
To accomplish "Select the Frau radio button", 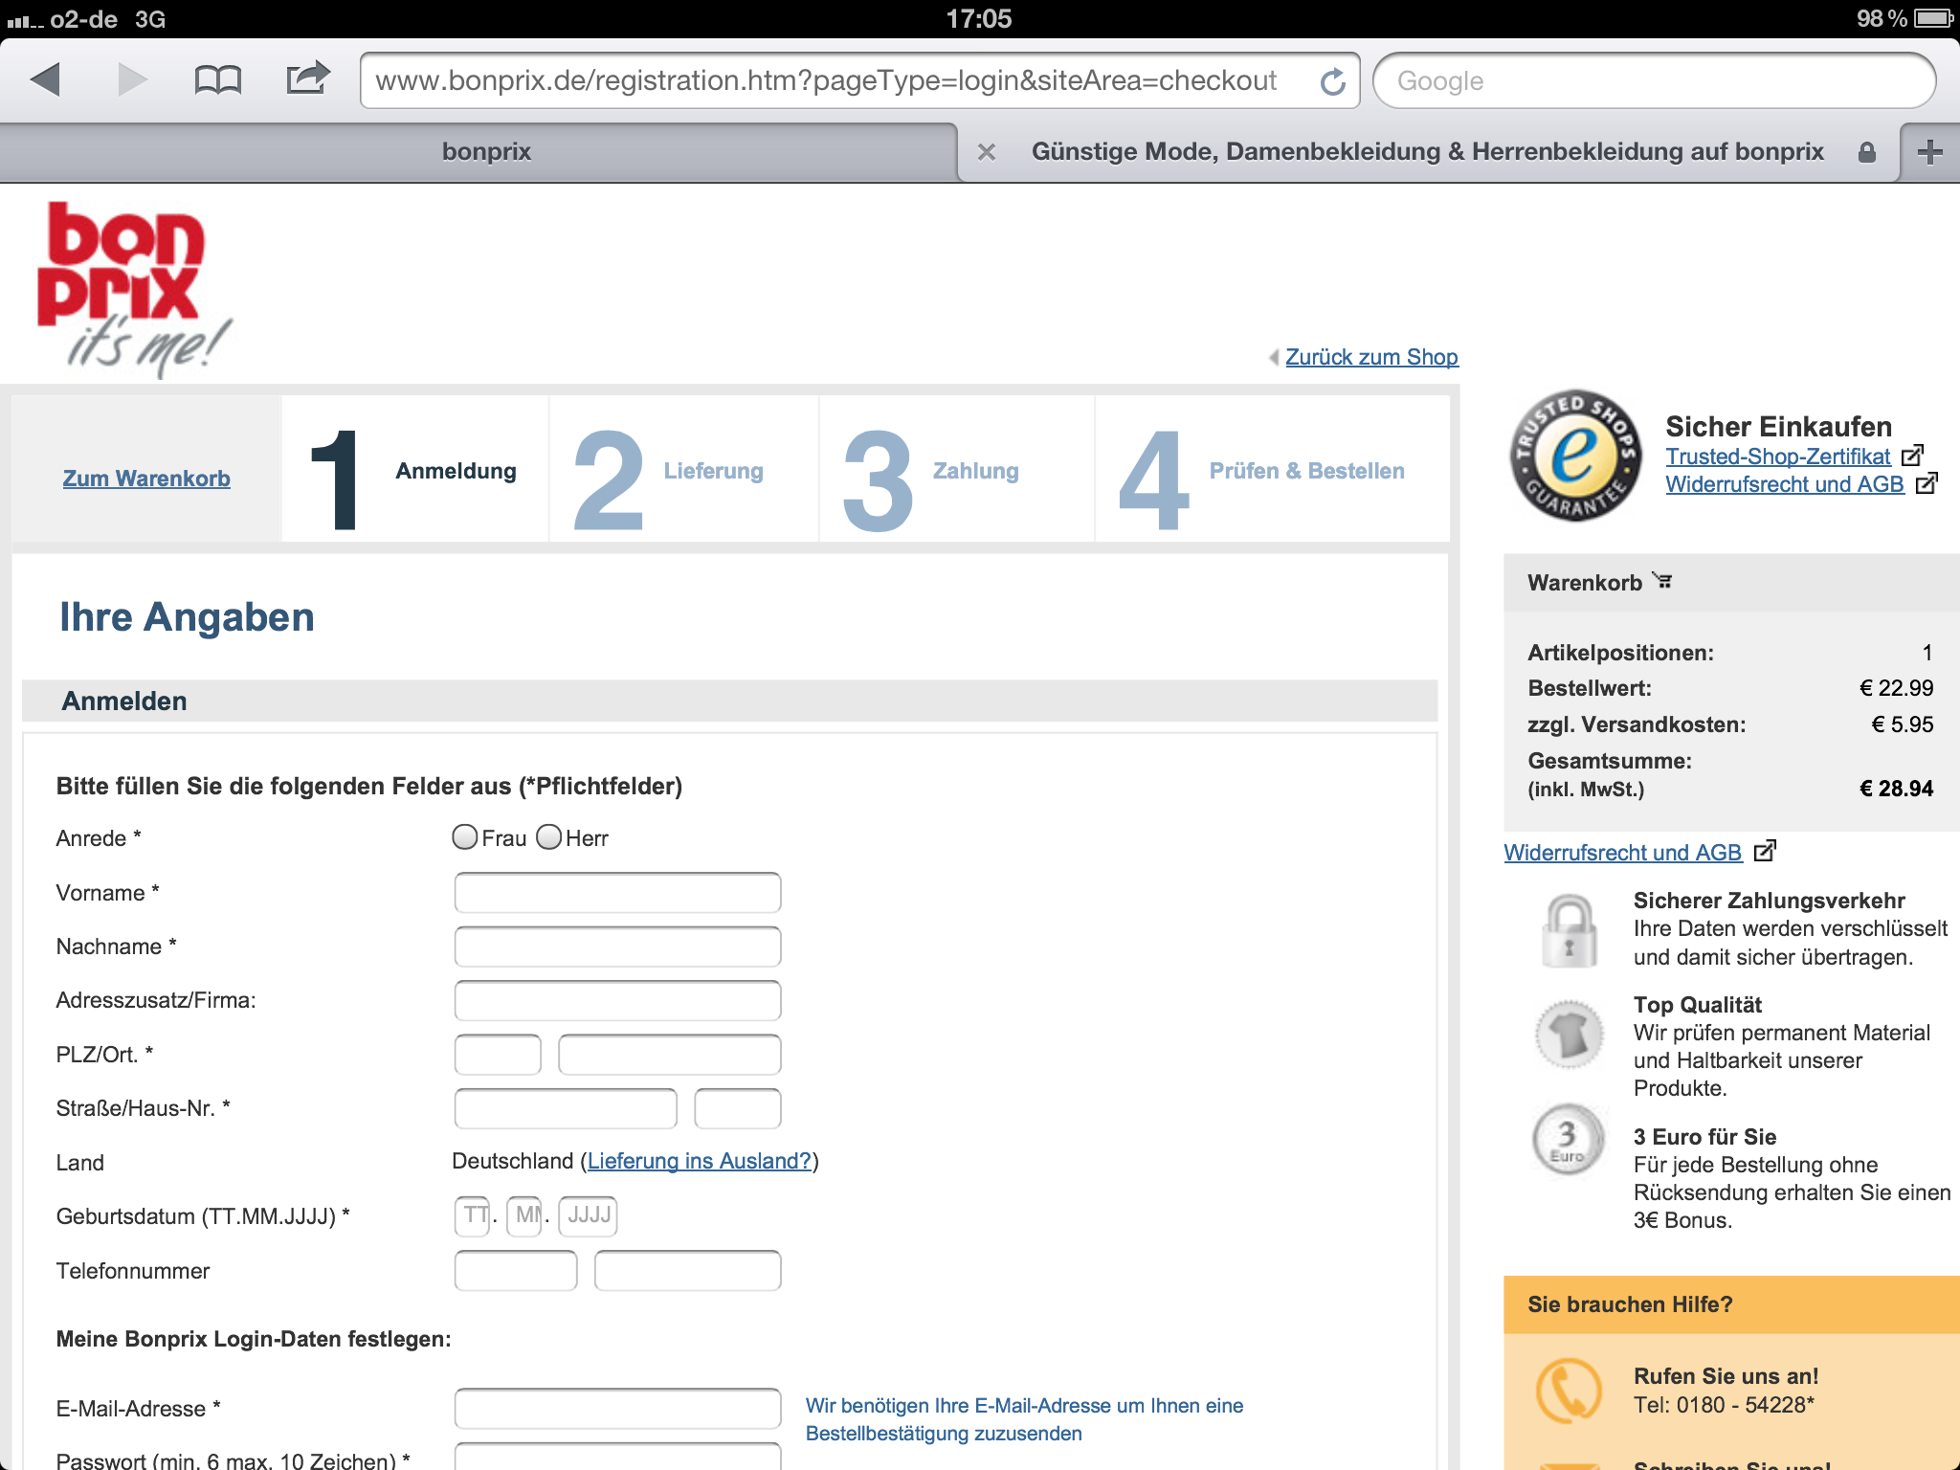I will click(465, 837).
